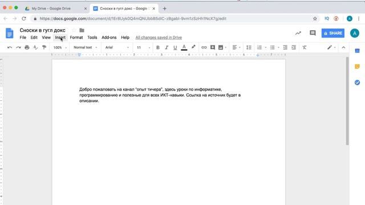365x205 pixels.
Task: Open a new browser tab
Action: click(x=165, y=9)
